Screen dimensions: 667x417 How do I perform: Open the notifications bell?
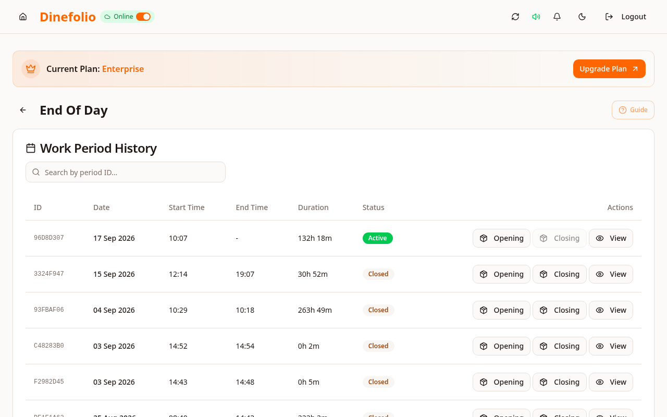point(557,17)
